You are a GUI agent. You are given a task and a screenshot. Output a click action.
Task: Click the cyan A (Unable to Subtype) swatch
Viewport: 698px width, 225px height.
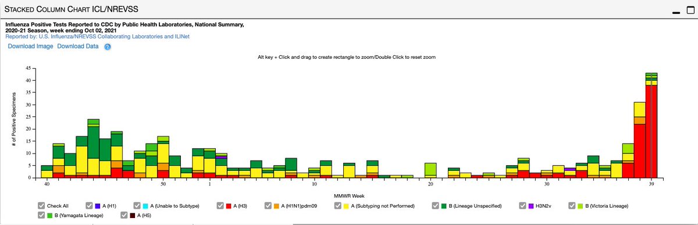point(146,205)
